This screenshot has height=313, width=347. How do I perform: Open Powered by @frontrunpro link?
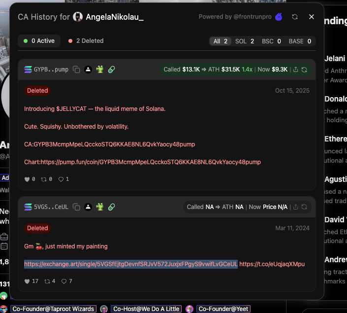pyautogui.click(x=235, y=17)
